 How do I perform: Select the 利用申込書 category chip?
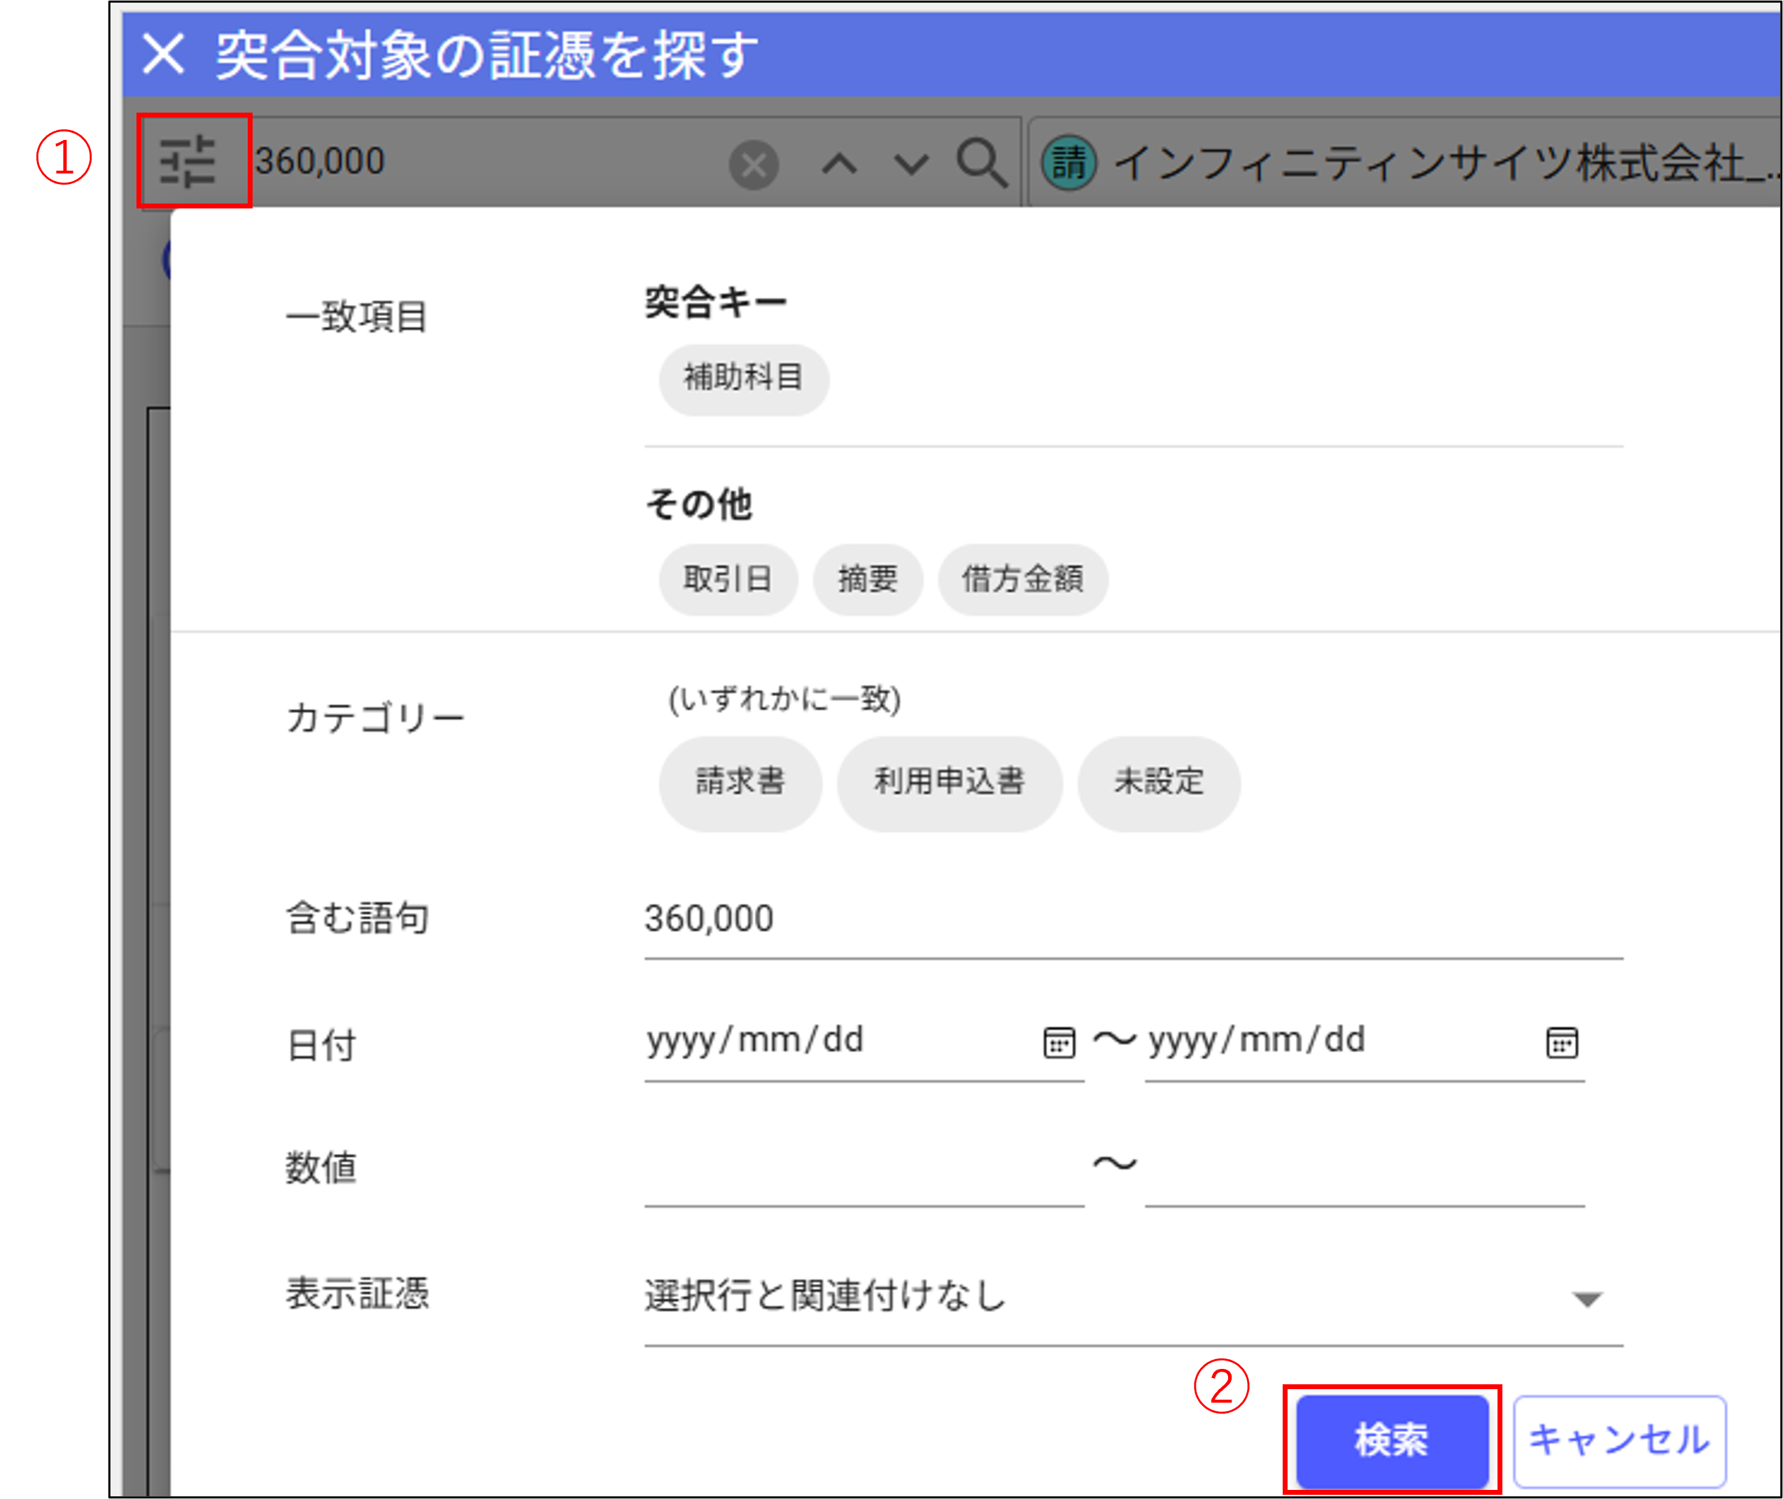point(949,782)
